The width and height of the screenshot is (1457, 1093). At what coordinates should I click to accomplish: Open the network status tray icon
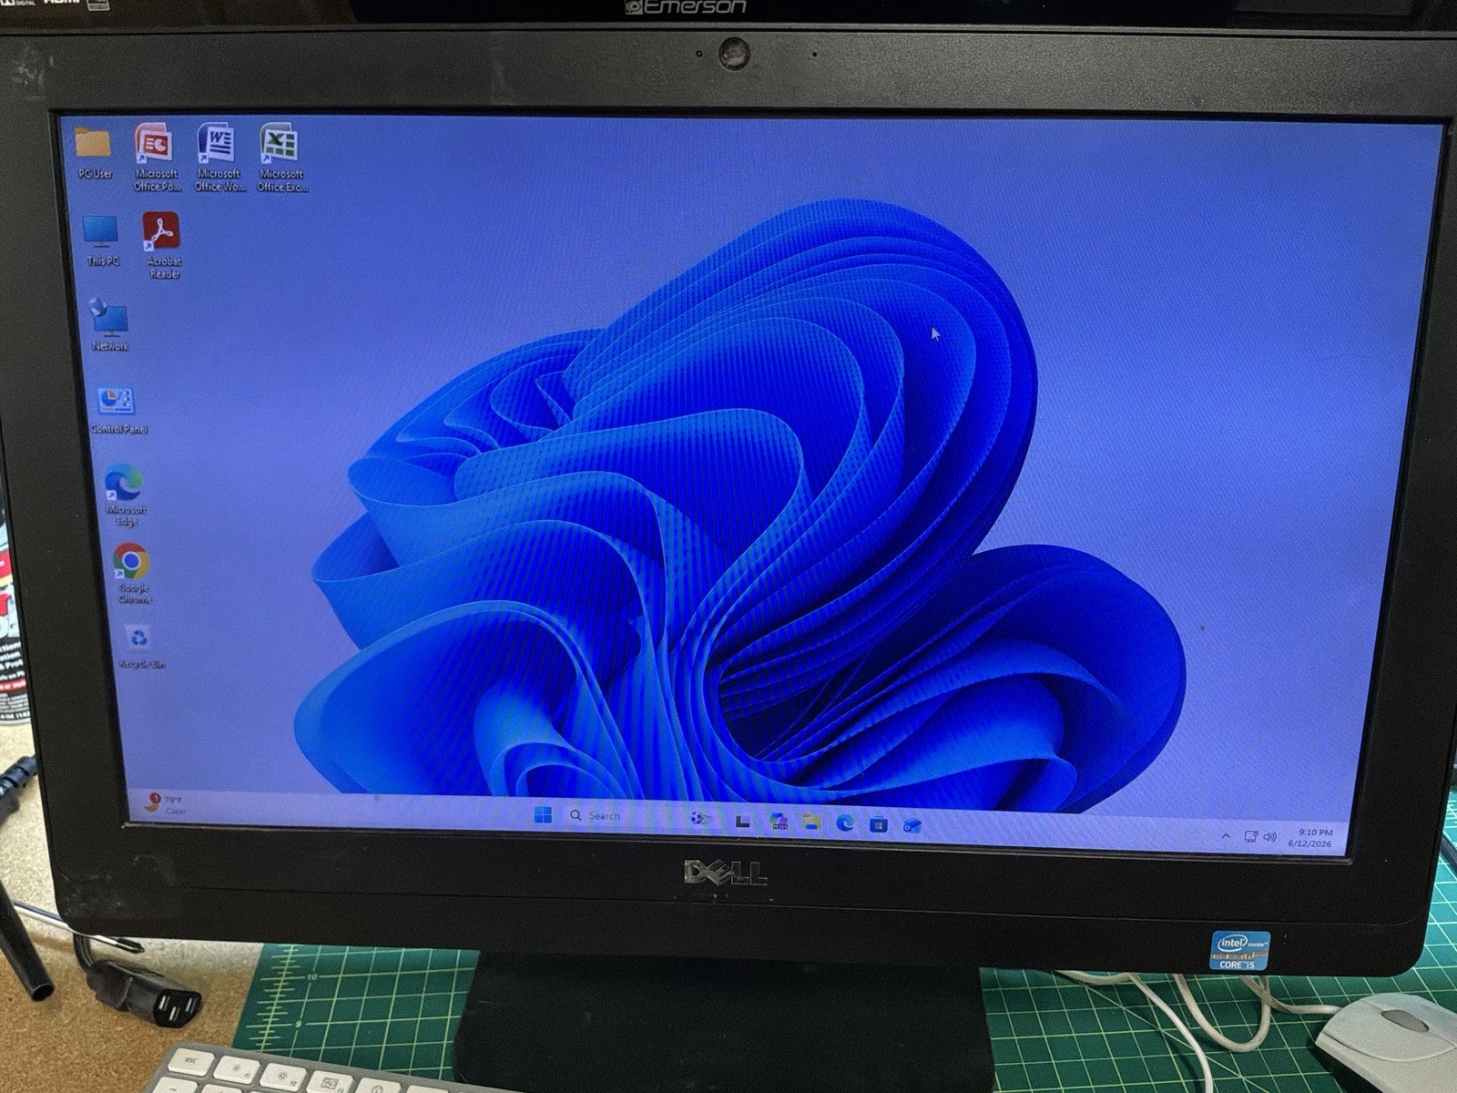1251,836
